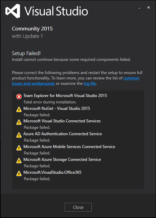
Task: Select the Microsoft.VisualStudio.Office365 entry
Action: pos(52,172)
